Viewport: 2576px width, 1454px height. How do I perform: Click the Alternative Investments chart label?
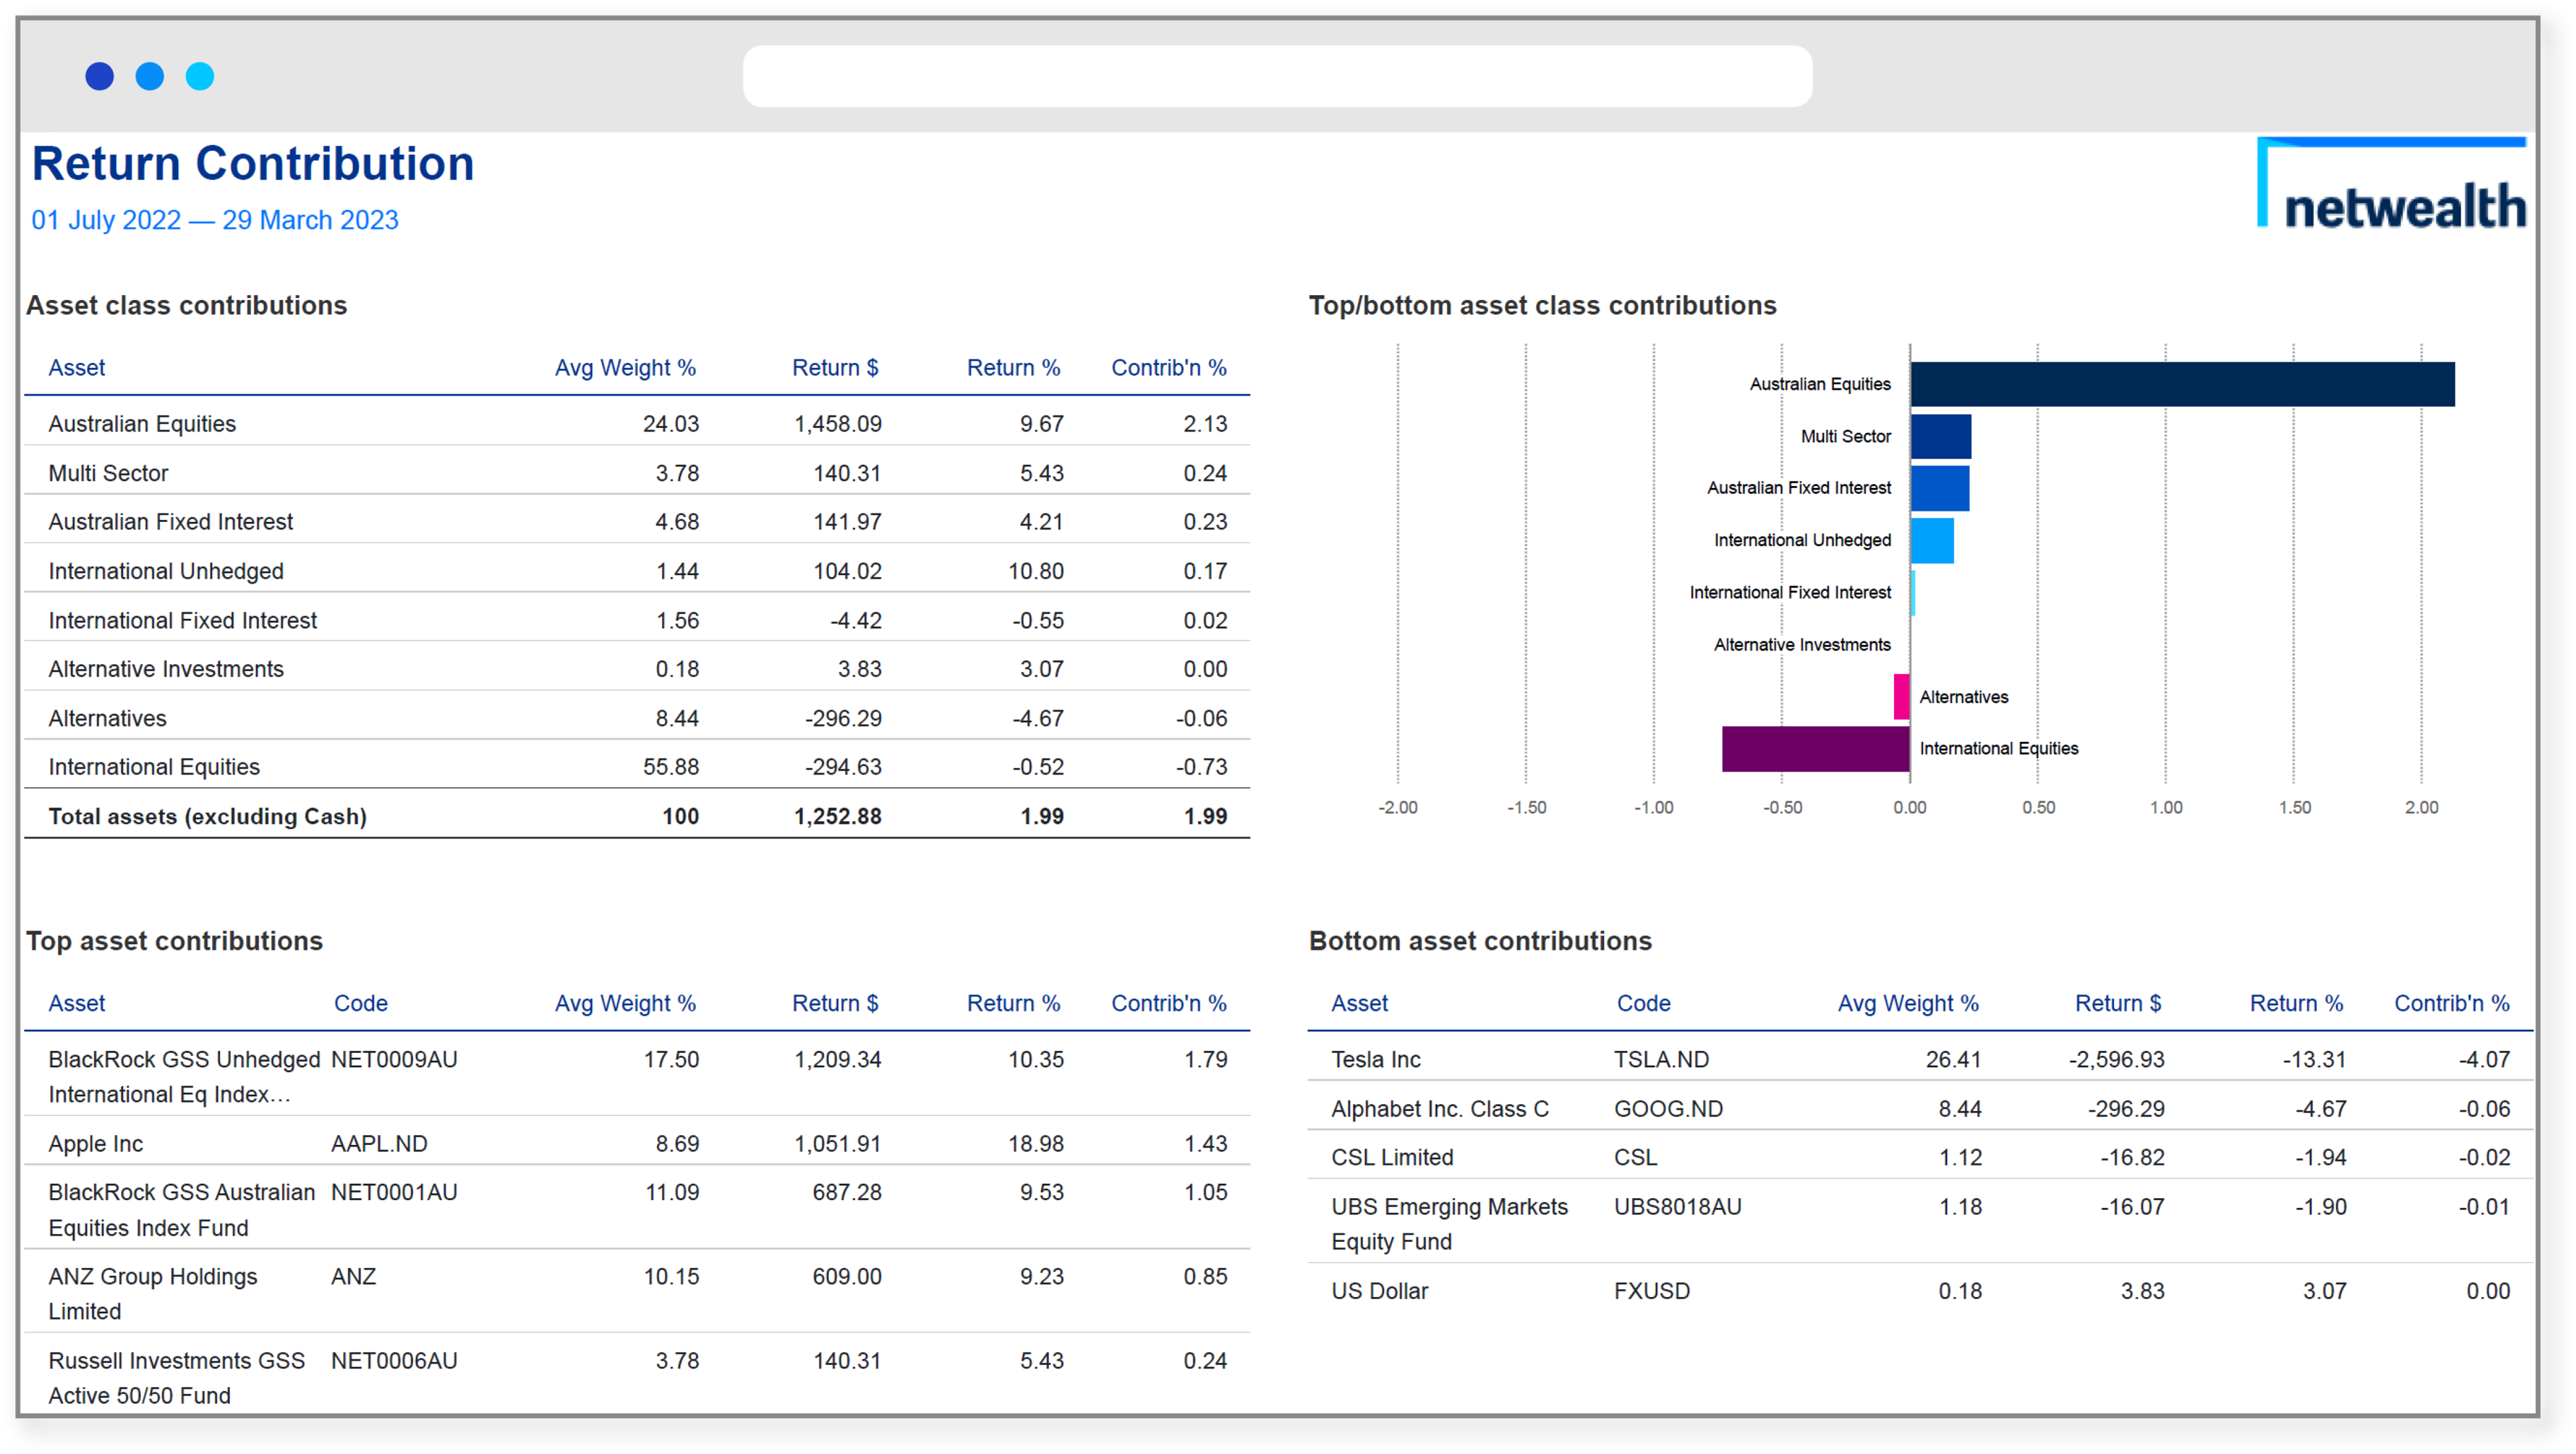1802,645
